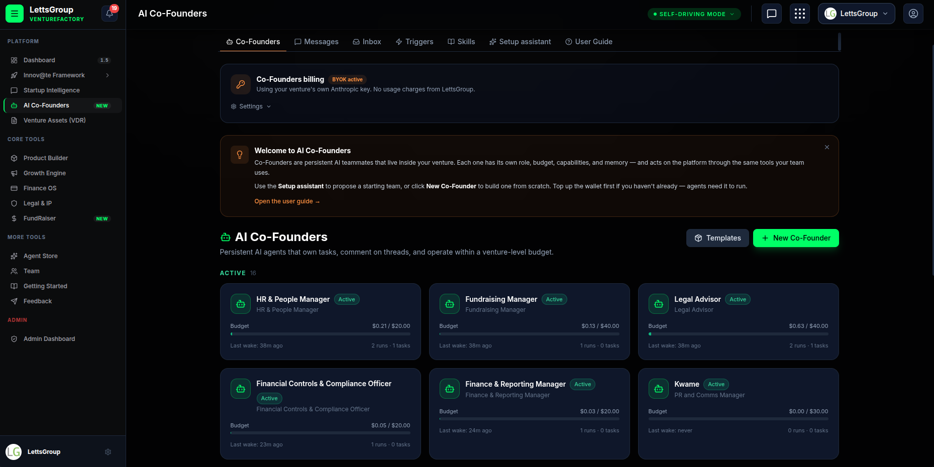Switch to the Setup assistant tab
The height and width of the screenshot is (467, 934).
tap(520, 42)
